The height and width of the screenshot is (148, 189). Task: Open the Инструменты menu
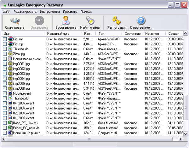[x=50, y=12]
